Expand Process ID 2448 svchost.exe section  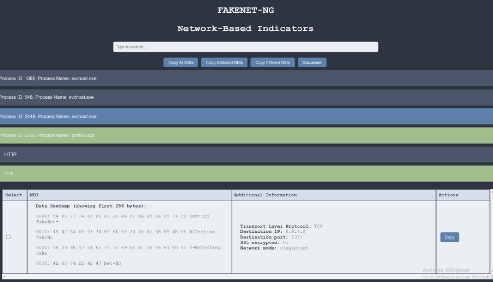click(246, 116)
